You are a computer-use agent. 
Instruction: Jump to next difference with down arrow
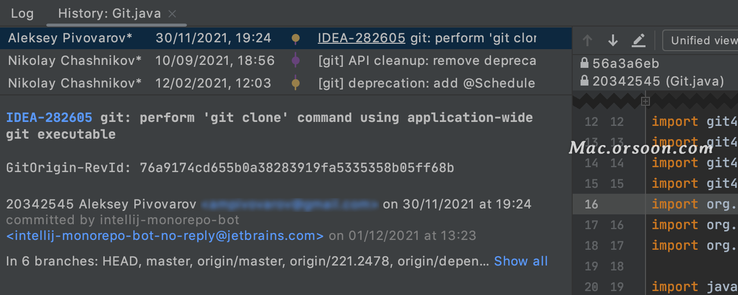click(x=613, y=40)
